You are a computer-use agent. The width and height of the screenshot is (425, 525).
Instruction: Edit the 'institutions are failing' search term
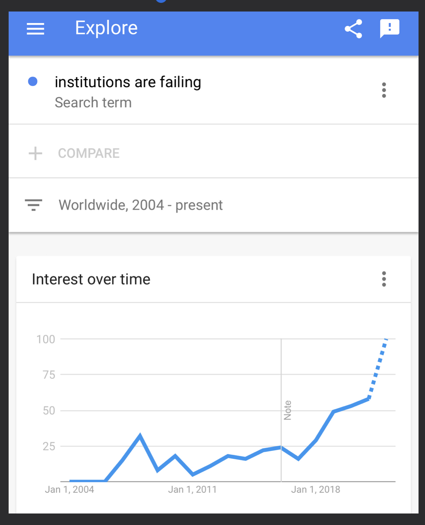(x=128, y=82)
